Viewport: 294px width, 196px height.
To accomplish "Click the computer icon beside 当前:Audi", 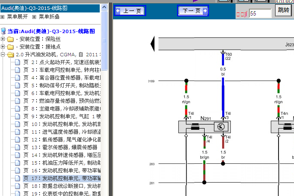I will click(3, 31).
